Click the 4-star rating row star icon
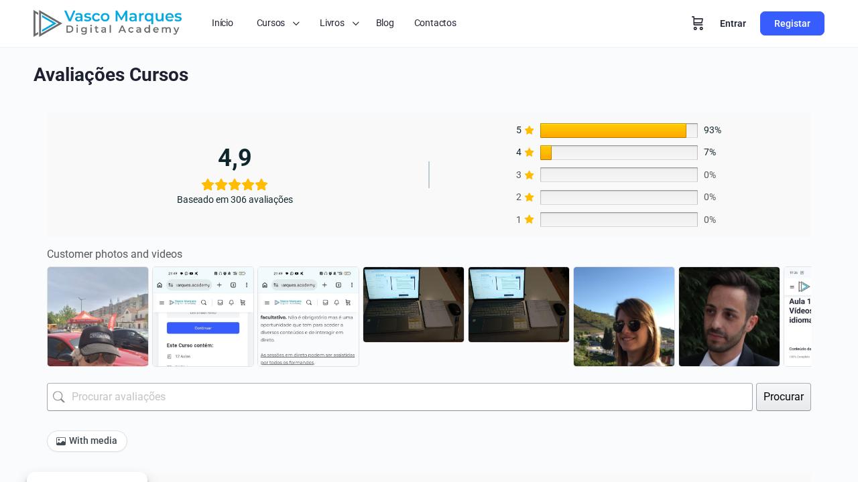The width and height of the screenshot is (858, 482). 529,153
